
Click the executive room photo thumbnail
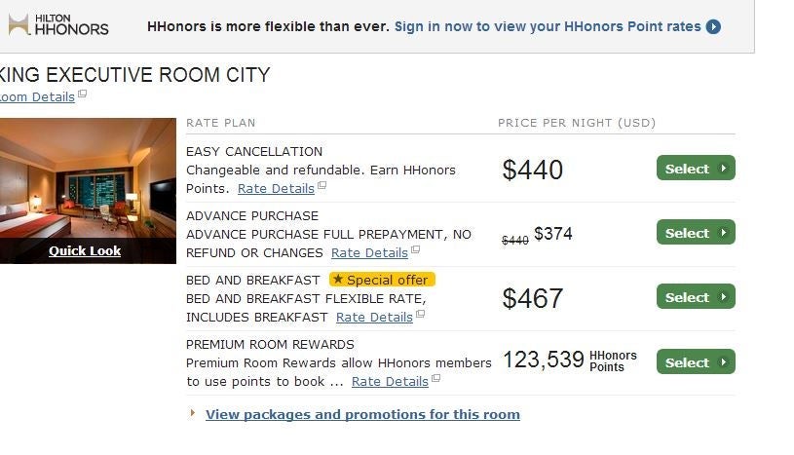tap(88, 177)
